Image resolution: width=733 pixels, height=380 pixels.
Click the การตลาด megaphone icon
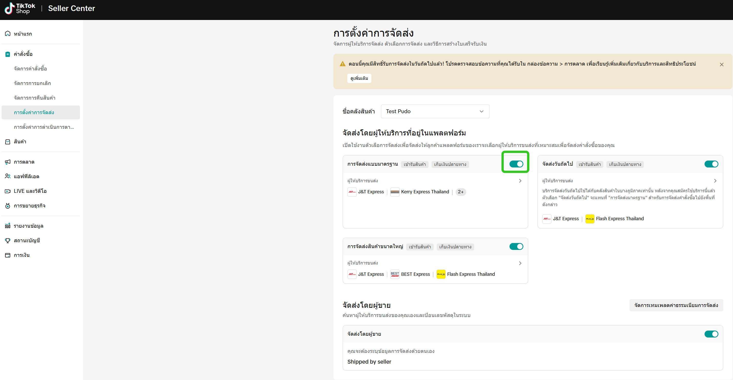click(x=8, y=162)
